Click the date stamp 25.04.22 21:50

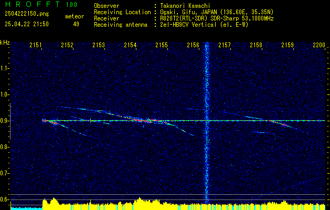(27, 24)
